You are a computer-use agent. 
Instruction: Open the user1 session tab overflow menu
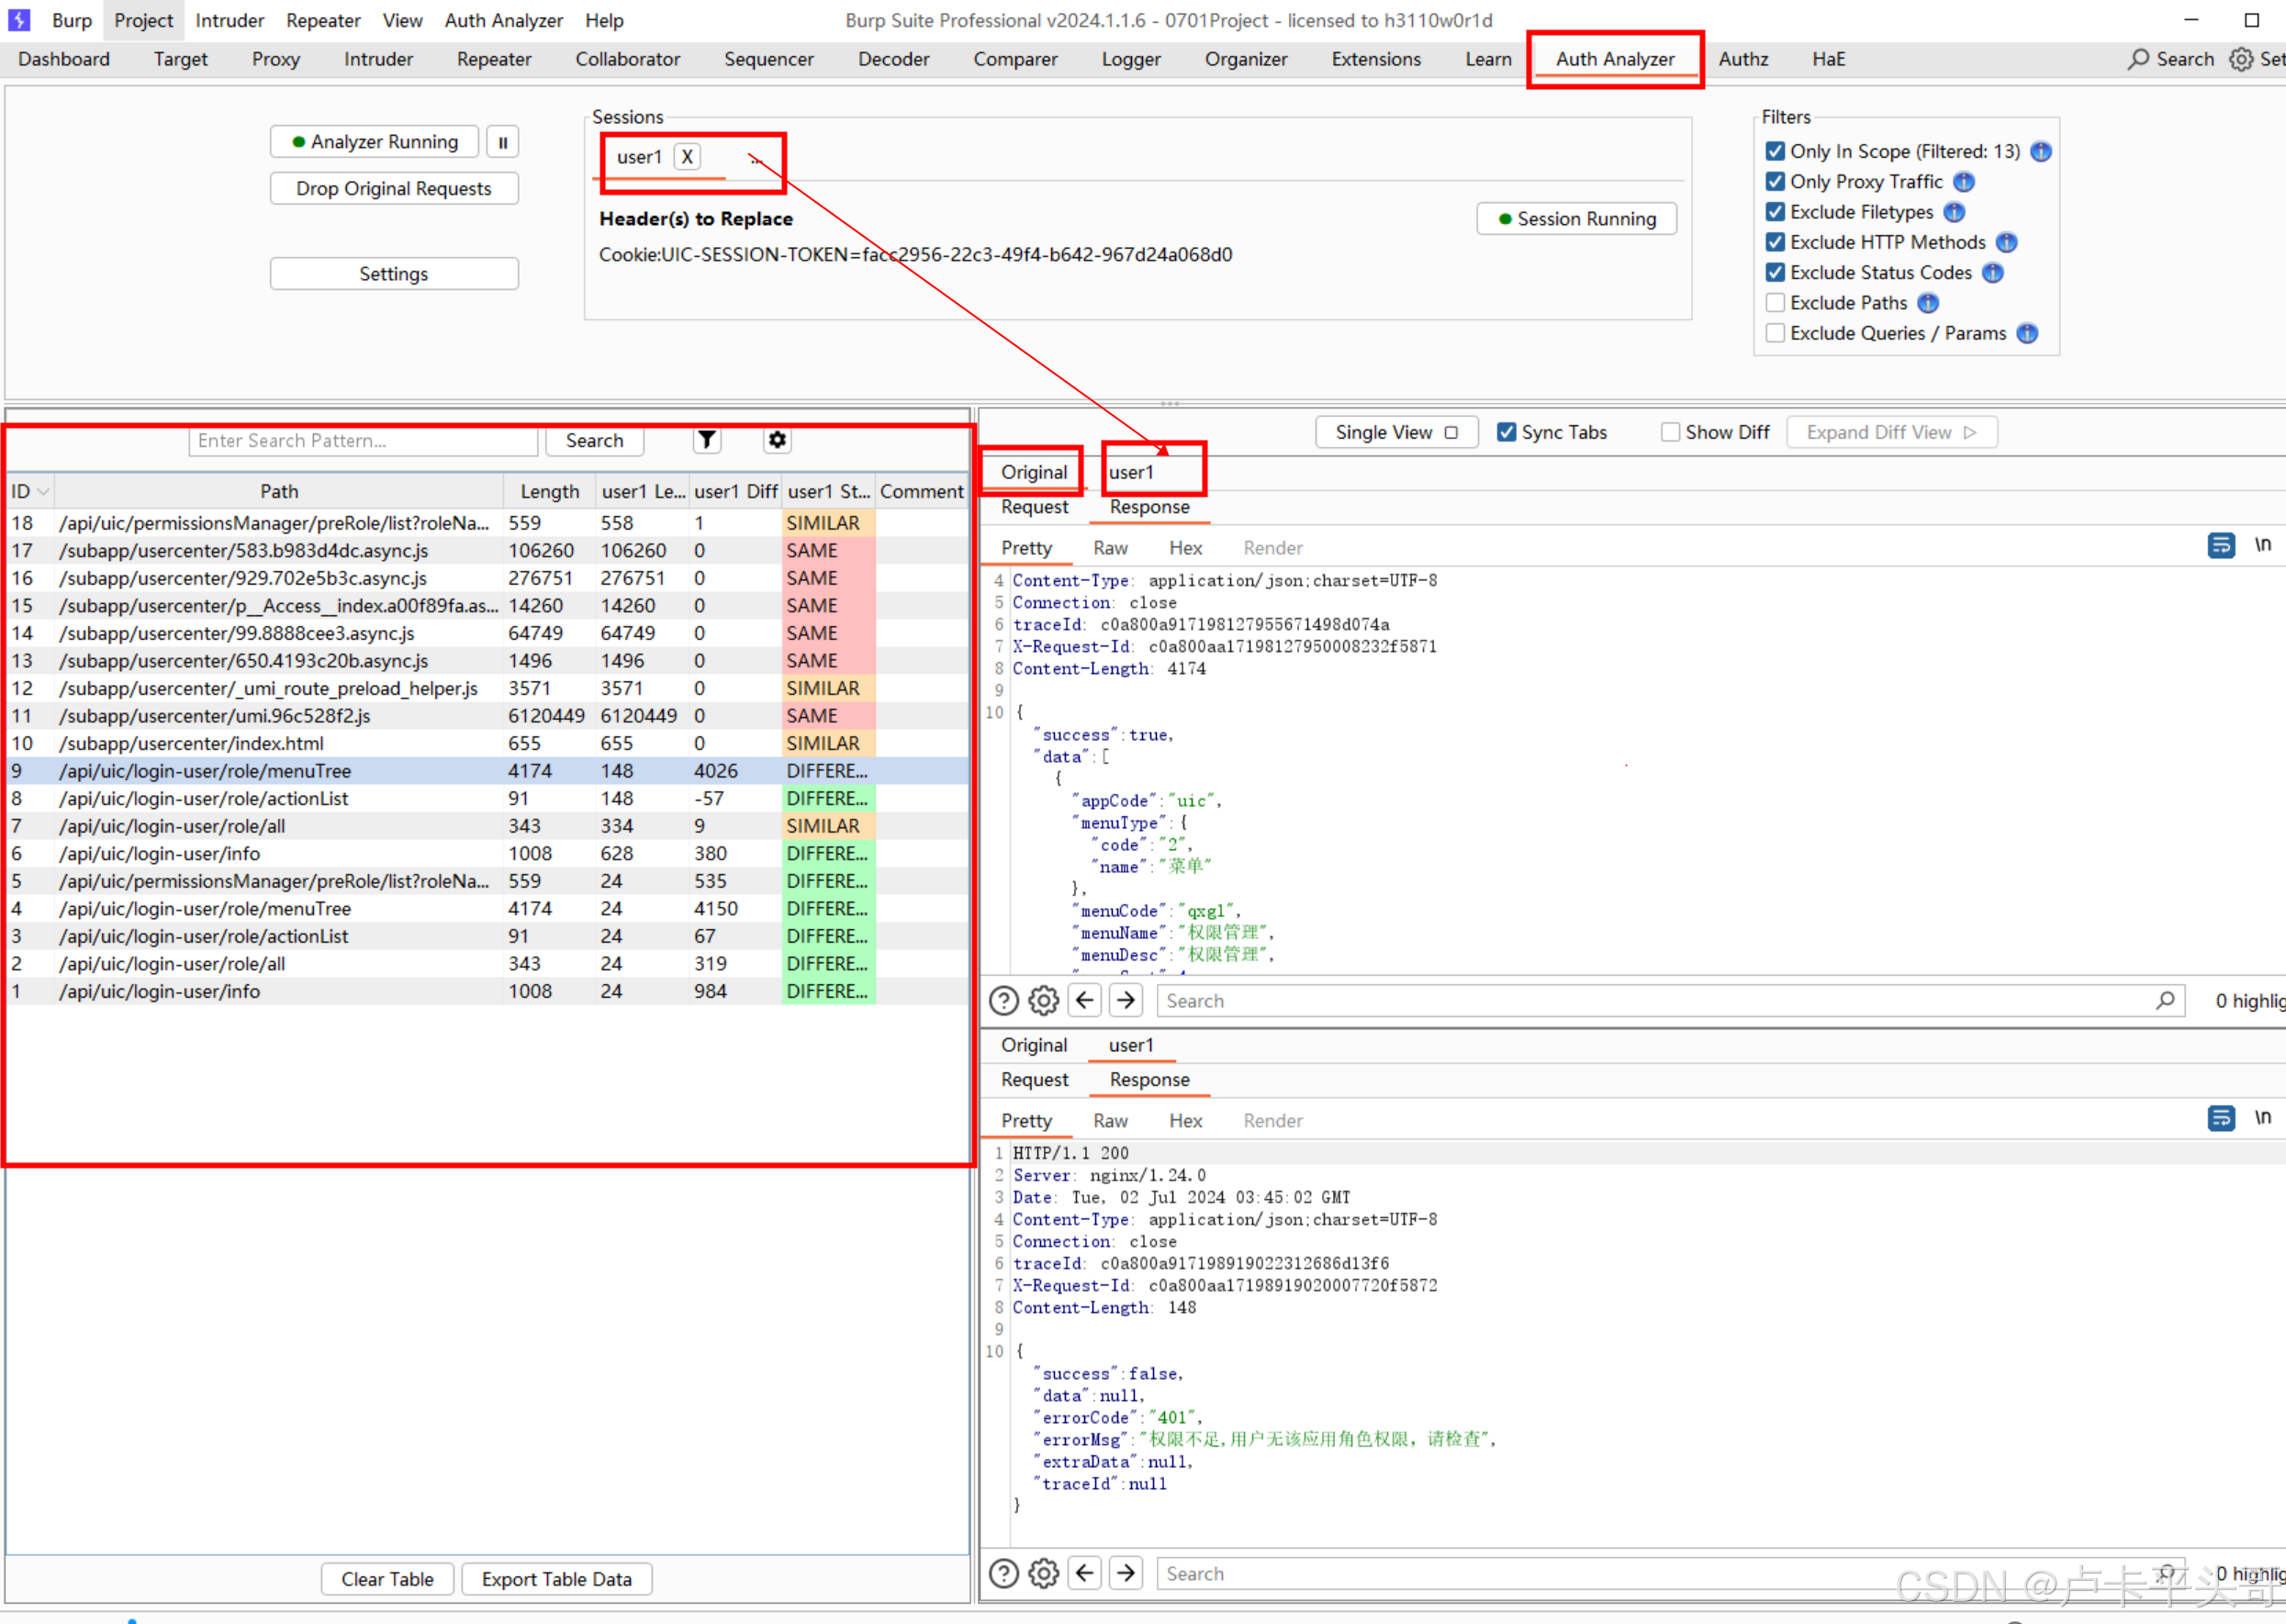tap(753, 158)
